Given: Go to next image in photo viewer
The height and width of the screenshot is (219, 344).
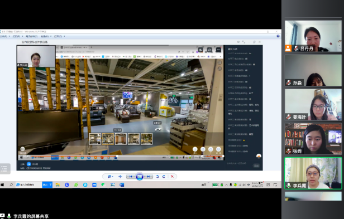Looking at the screenshot, I should click(x=149, y=177).
